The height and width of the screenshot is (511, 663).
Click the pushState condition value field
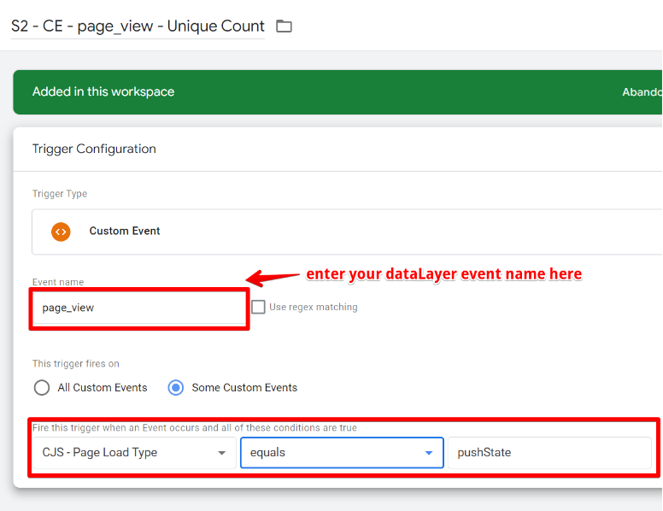(x=549, y=453)
